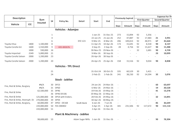
Task: Click the start date 26-Apr-25
Action: 96,61
